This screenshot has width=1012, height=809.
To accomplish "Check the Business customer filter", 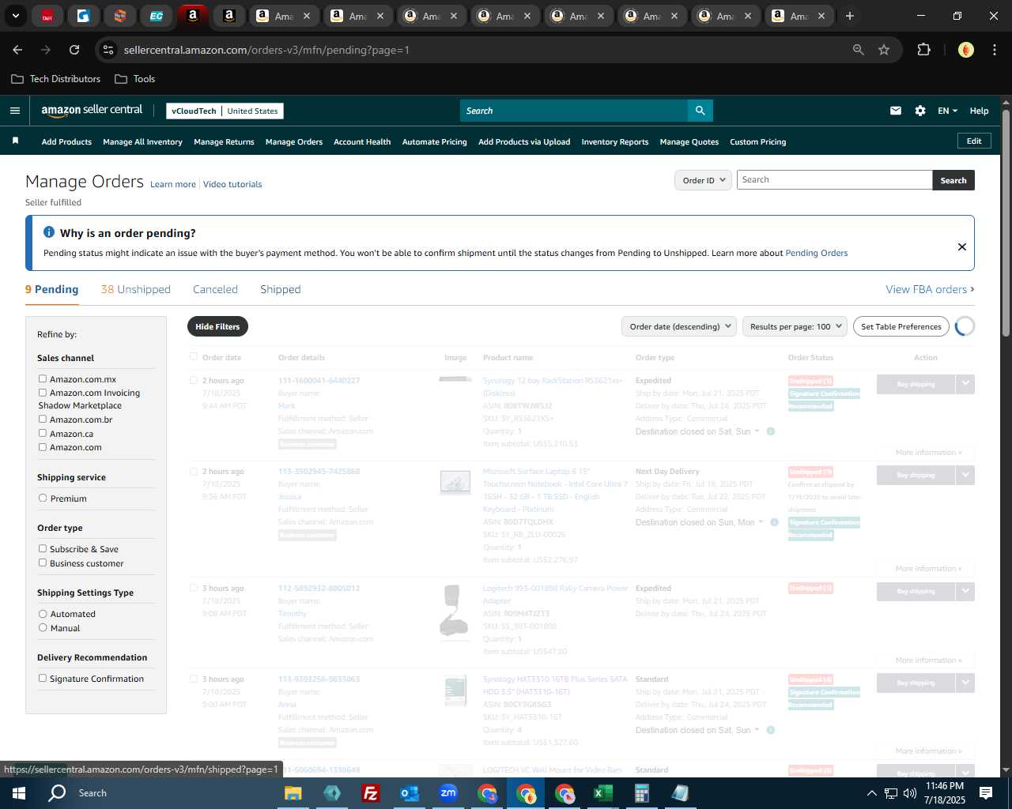I will click(43, 563).
